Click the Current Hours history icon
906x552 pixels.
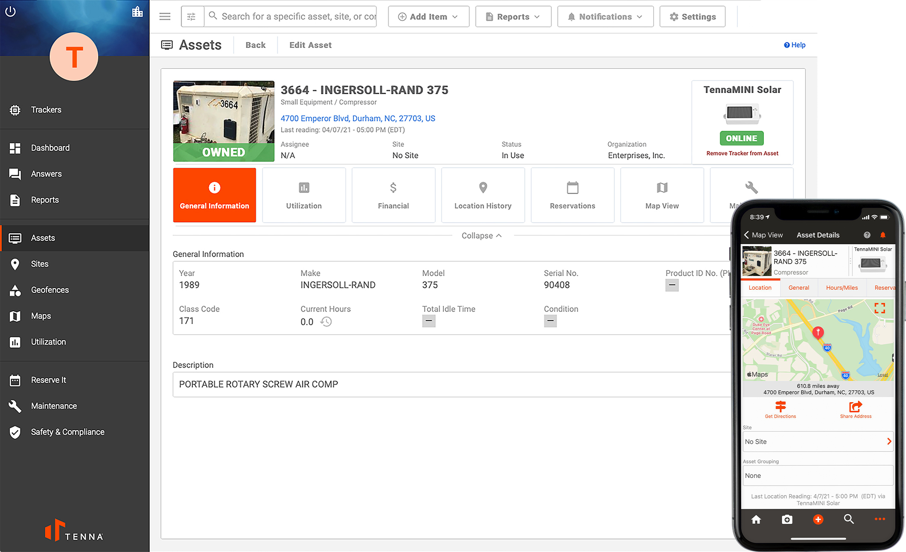pos(326,322)
